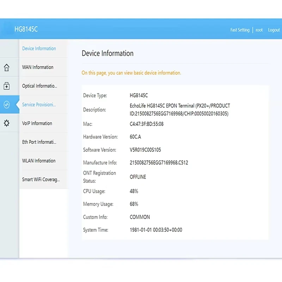View Eth Port Information
The height and width of the screenshot is (282, 282).
point(39,142)
